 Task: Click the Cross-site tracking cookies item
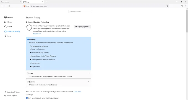tap(40, 52)
